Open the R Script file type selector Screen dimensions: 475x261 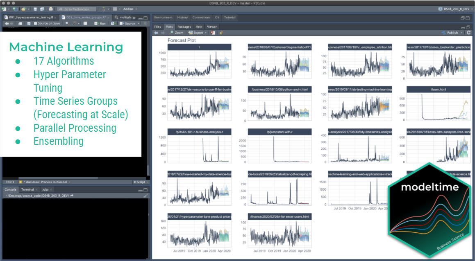[x=141, y=182]
